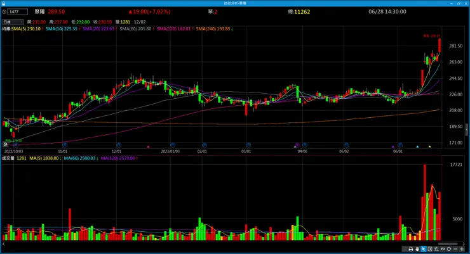The width and height of the screenshot is (470, 254).
Task: Click the axis settings icon in bottom toolbar
Action: pos(436,249)
